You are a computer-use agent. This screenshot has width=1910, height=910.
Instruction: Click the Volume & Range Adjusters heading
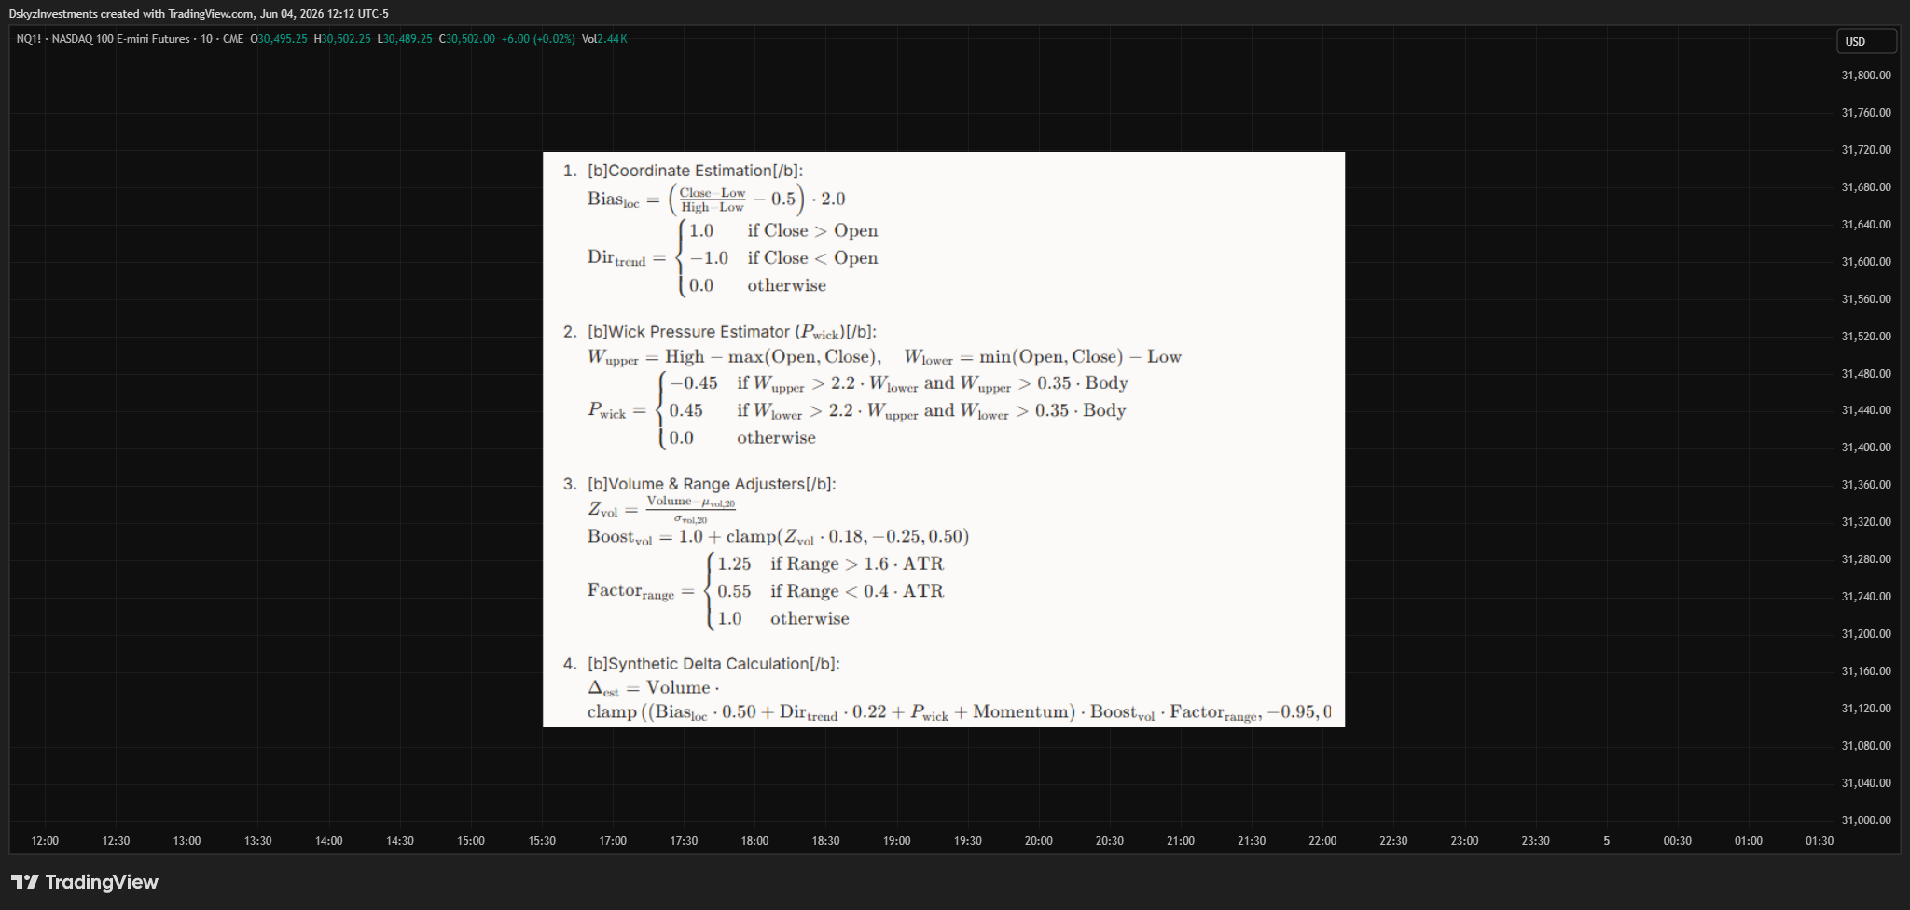click(712, 484)
